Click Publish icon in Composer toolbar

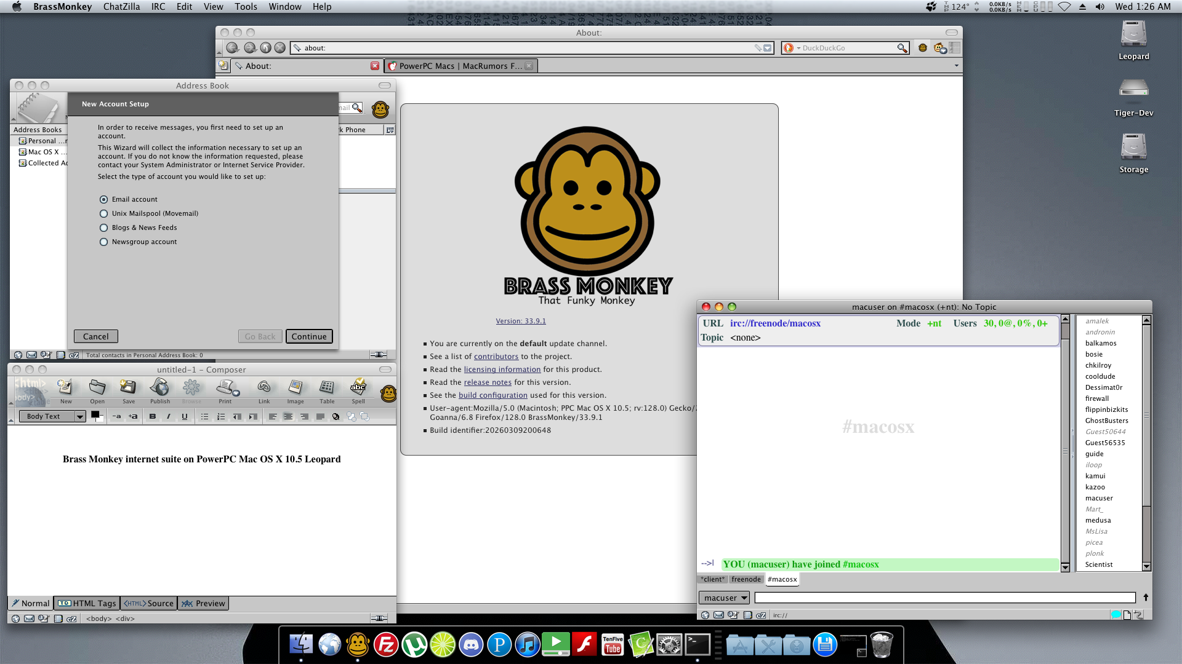click(160, 392)
